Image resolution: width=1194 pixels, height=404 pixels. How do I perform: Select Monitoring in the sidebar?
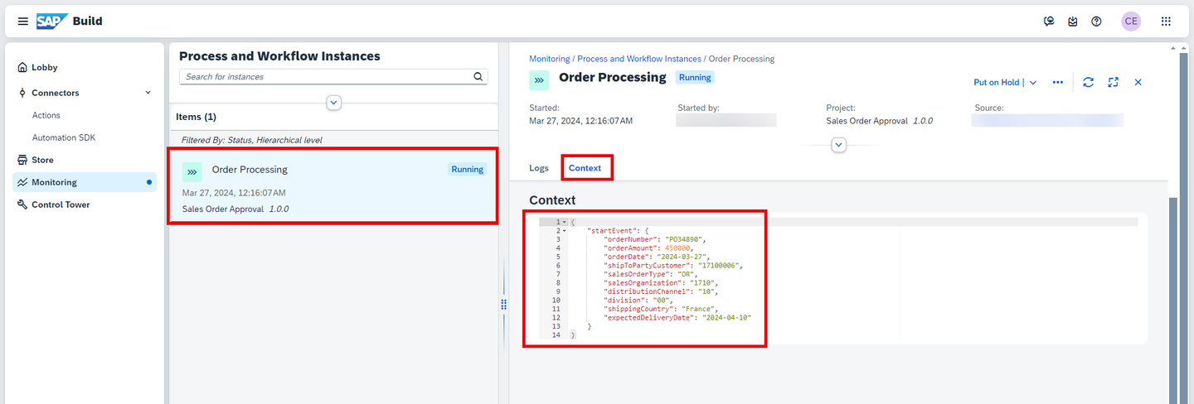(86, 182)
